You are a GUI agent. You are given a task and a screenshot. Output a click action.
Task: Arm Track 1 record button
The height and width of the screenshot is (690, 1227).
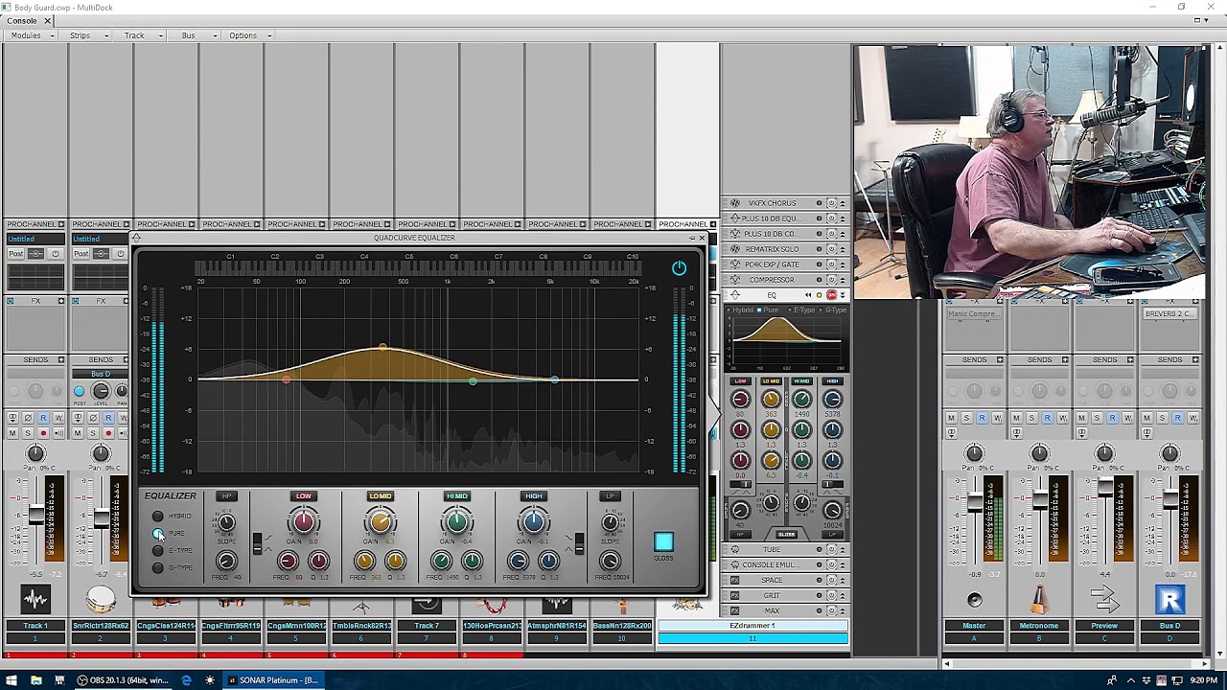tap(43, 433)
